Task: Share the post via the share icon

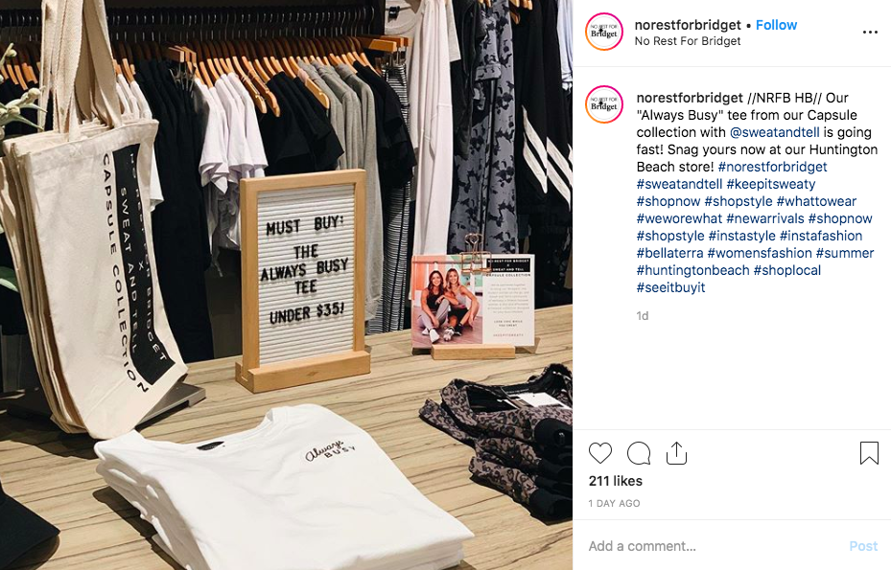Action: pyautogui.click(x=676, y=452)
